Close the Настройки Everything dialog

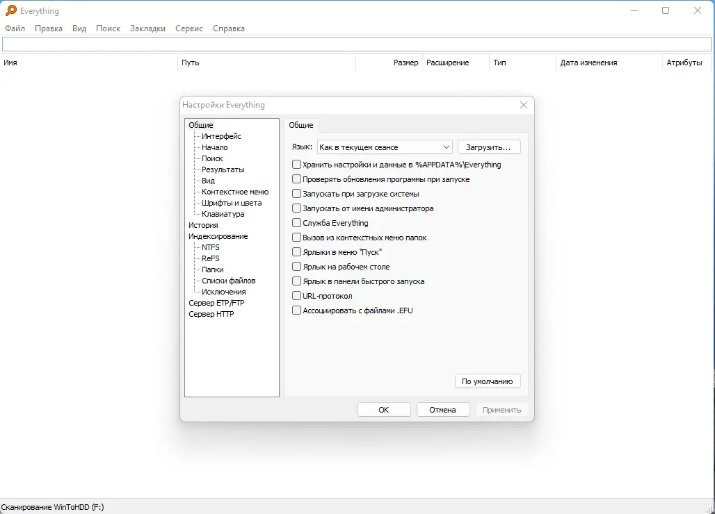pos(524,105)
